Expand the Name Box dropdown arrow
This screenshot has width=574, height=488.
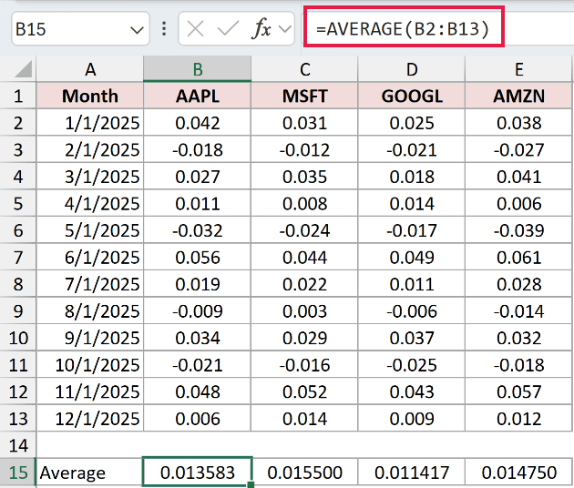tap(137, 30)
